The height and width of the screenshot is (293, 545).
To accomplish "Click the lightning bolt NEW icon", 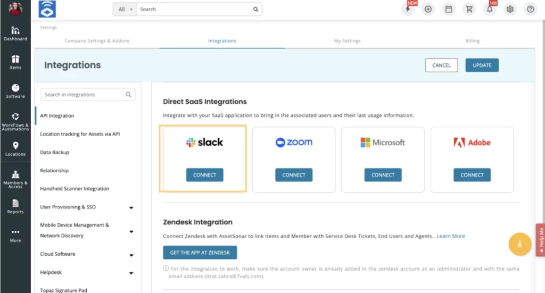I will (x=408, y=10).
